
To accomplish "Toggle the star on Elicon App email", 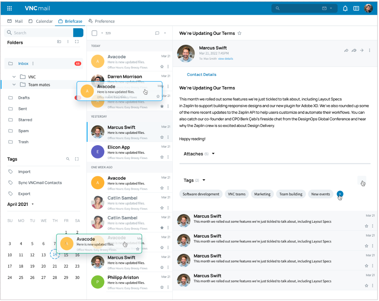I will 162,157.
